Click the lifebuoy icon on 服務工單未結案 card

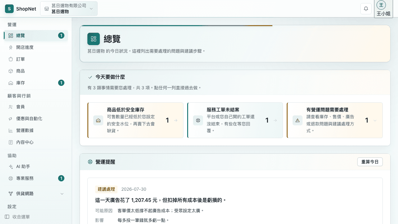point(198,120)
